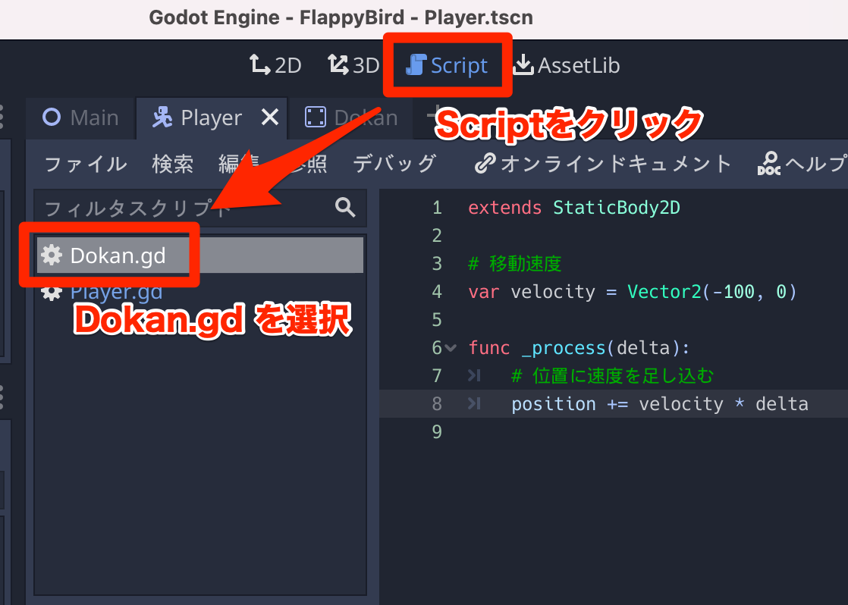
Task: Click the script filter magnifier icon
Action: click(345, 207)
